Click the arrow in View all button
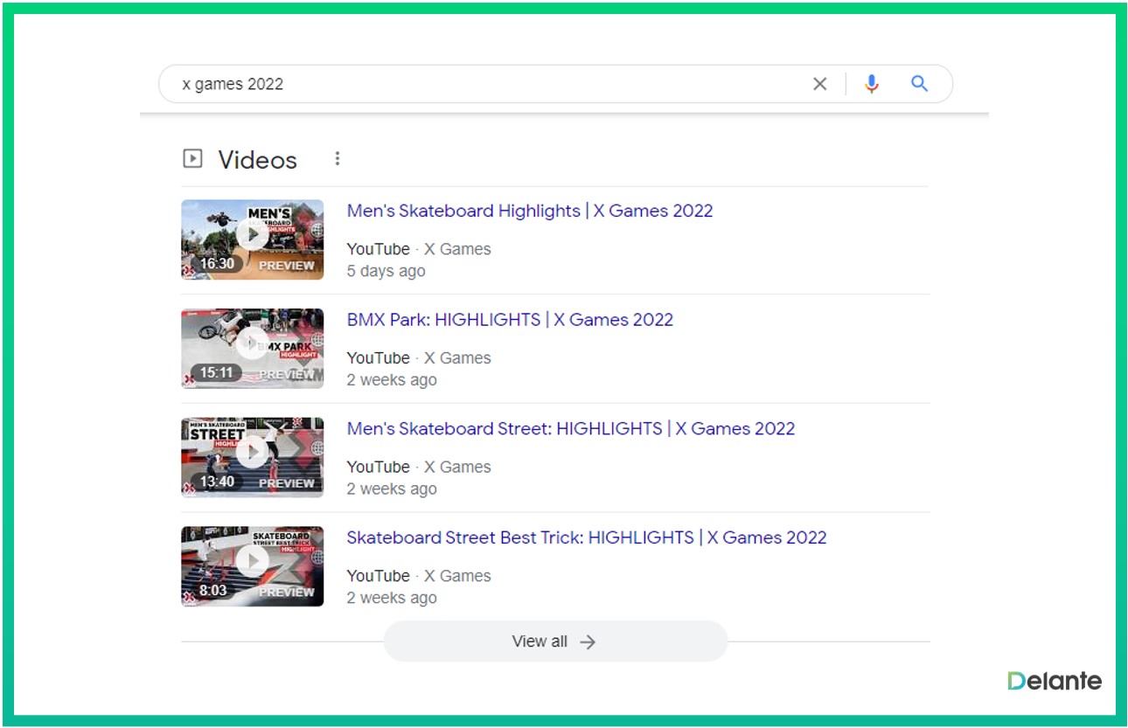This screenshot has width=1128, height=728. [x=588, y=641]
